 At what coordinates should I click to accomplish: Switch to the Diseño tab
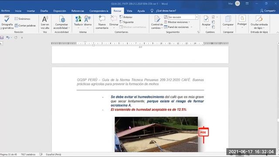(44, 11)
